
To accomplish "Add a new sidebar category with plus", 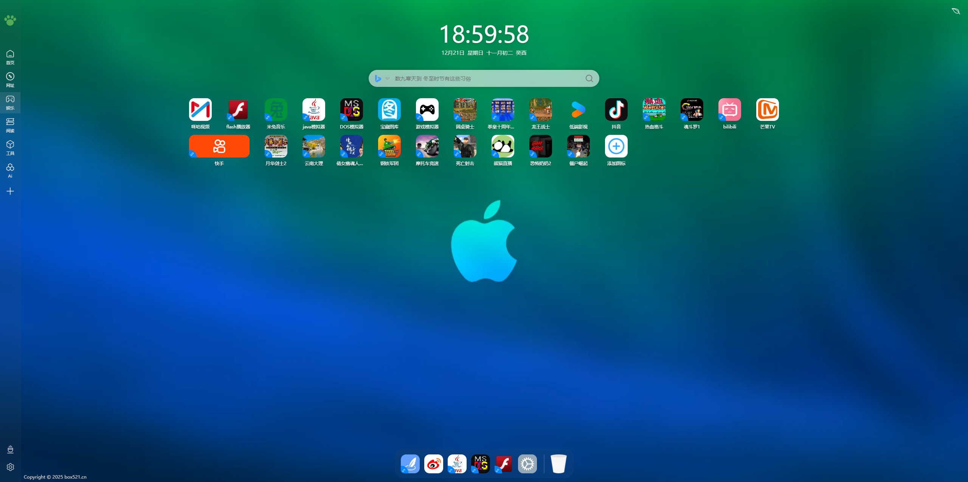I will (10, 191).
